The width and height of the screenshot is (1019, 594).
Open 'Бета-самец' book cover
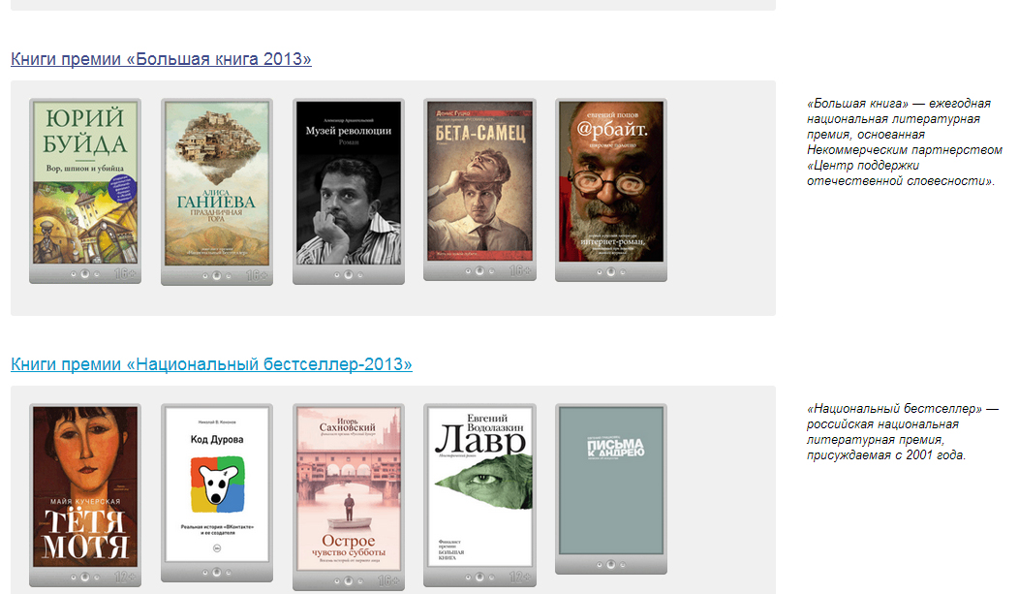[x=479, y=190]
